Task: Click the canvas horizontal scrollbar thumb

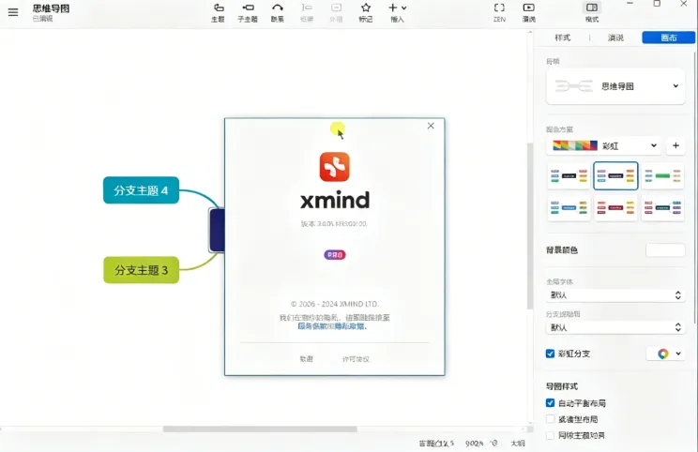Action: [x=260, y=429]
